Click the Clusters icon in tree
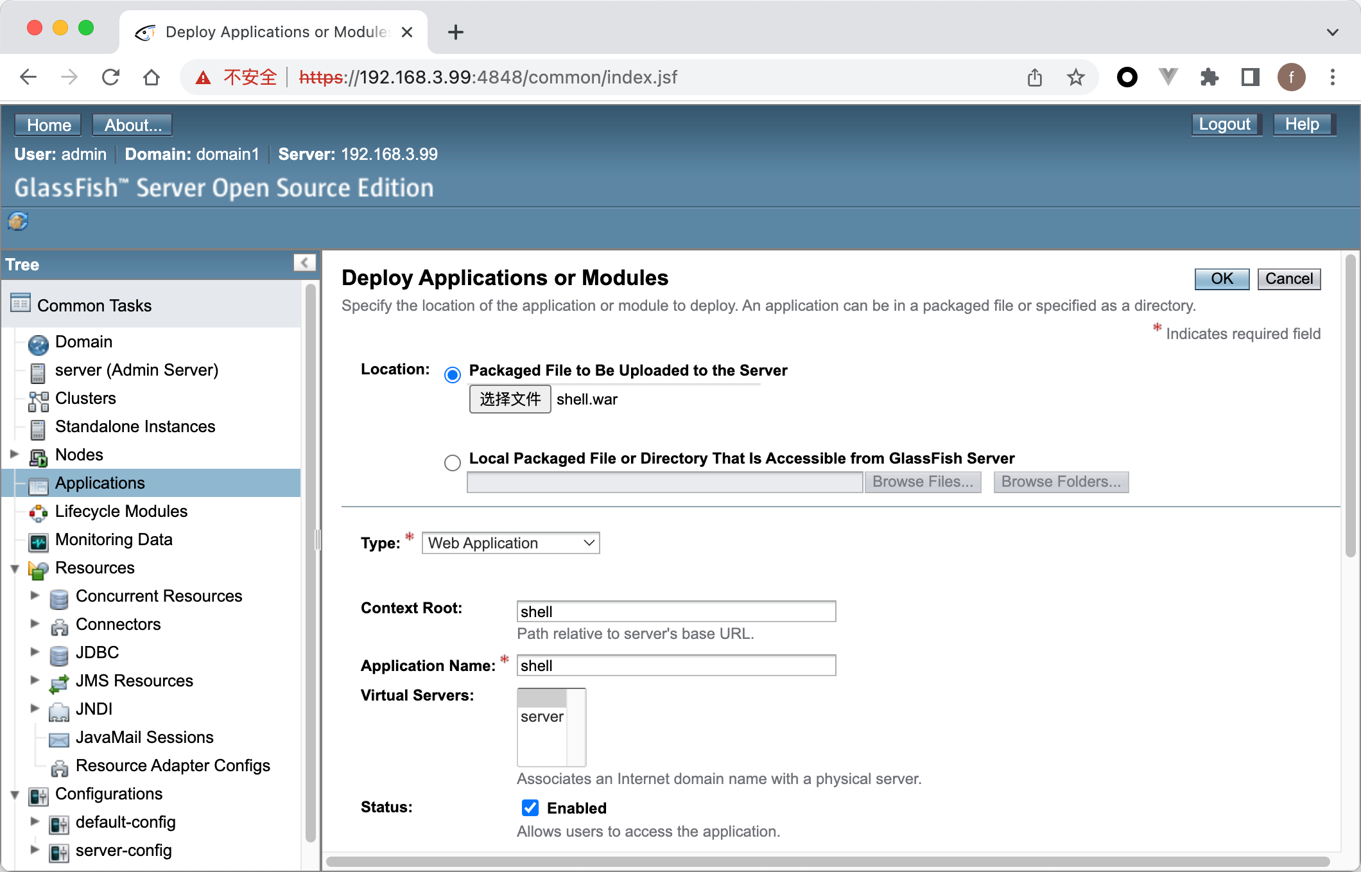 pyautogui.click(x=38, y=400)
